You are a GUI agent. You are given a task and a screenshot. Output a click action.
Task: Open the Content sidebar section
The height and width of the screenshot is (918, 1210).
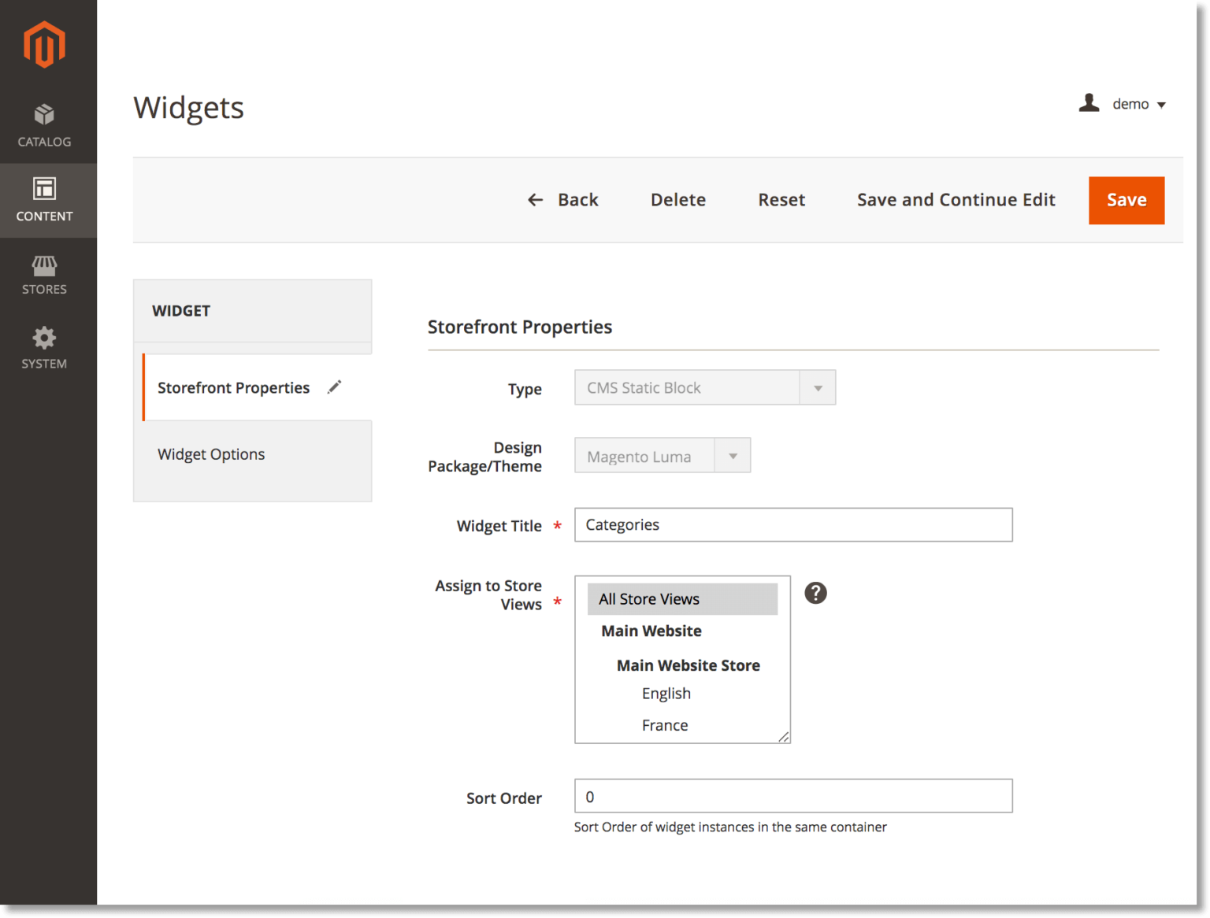coord(45,200)
